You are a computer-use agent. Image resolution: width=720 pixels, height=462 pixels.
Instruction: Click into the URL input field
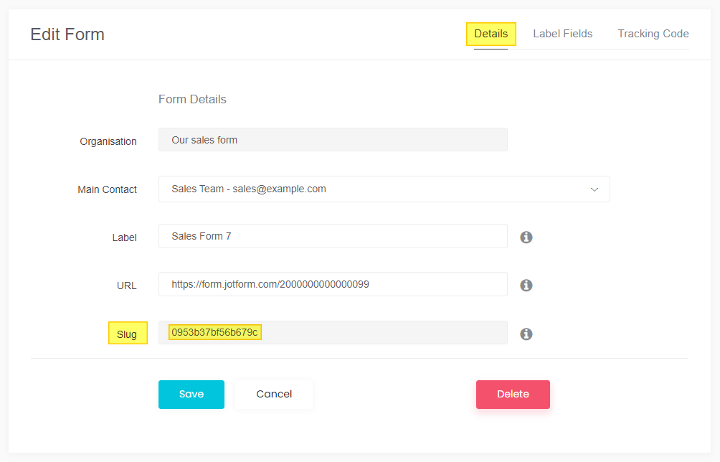tap(333, 284)
